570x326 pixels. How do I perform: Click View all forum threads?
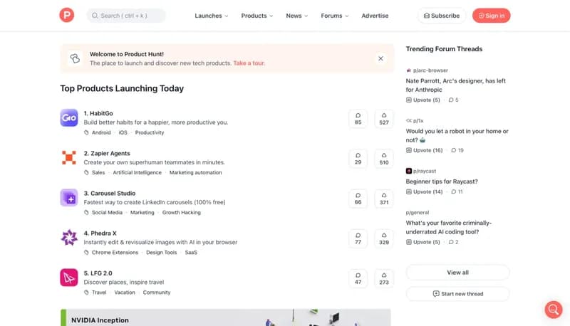pos(457,273)
